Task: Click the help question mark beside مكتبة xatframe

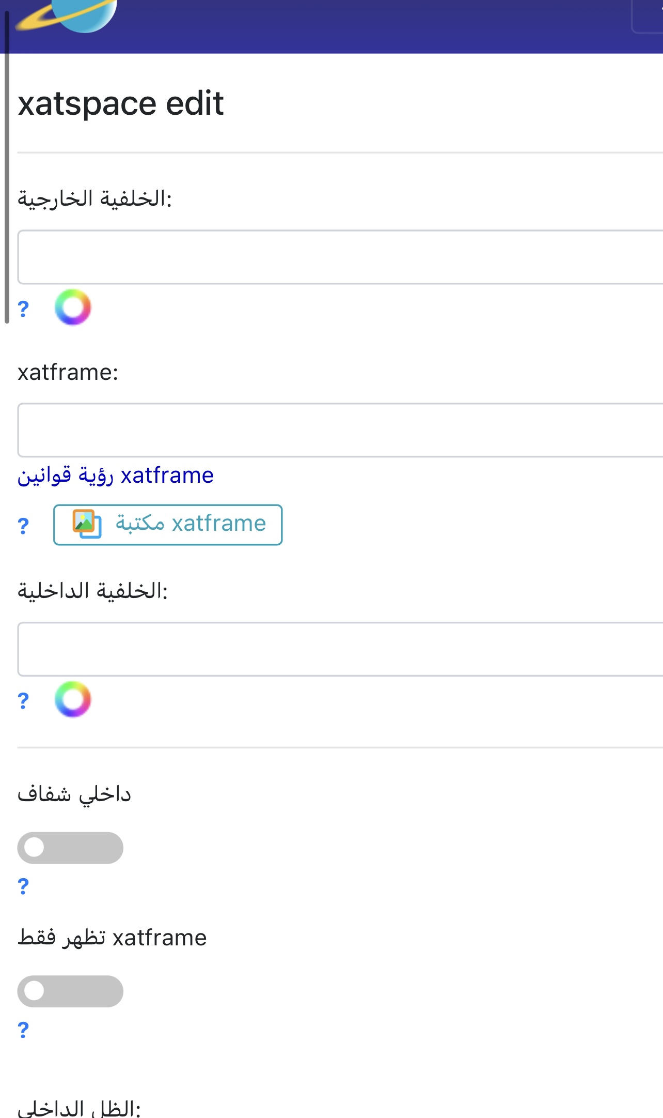Action: (23, 526)
